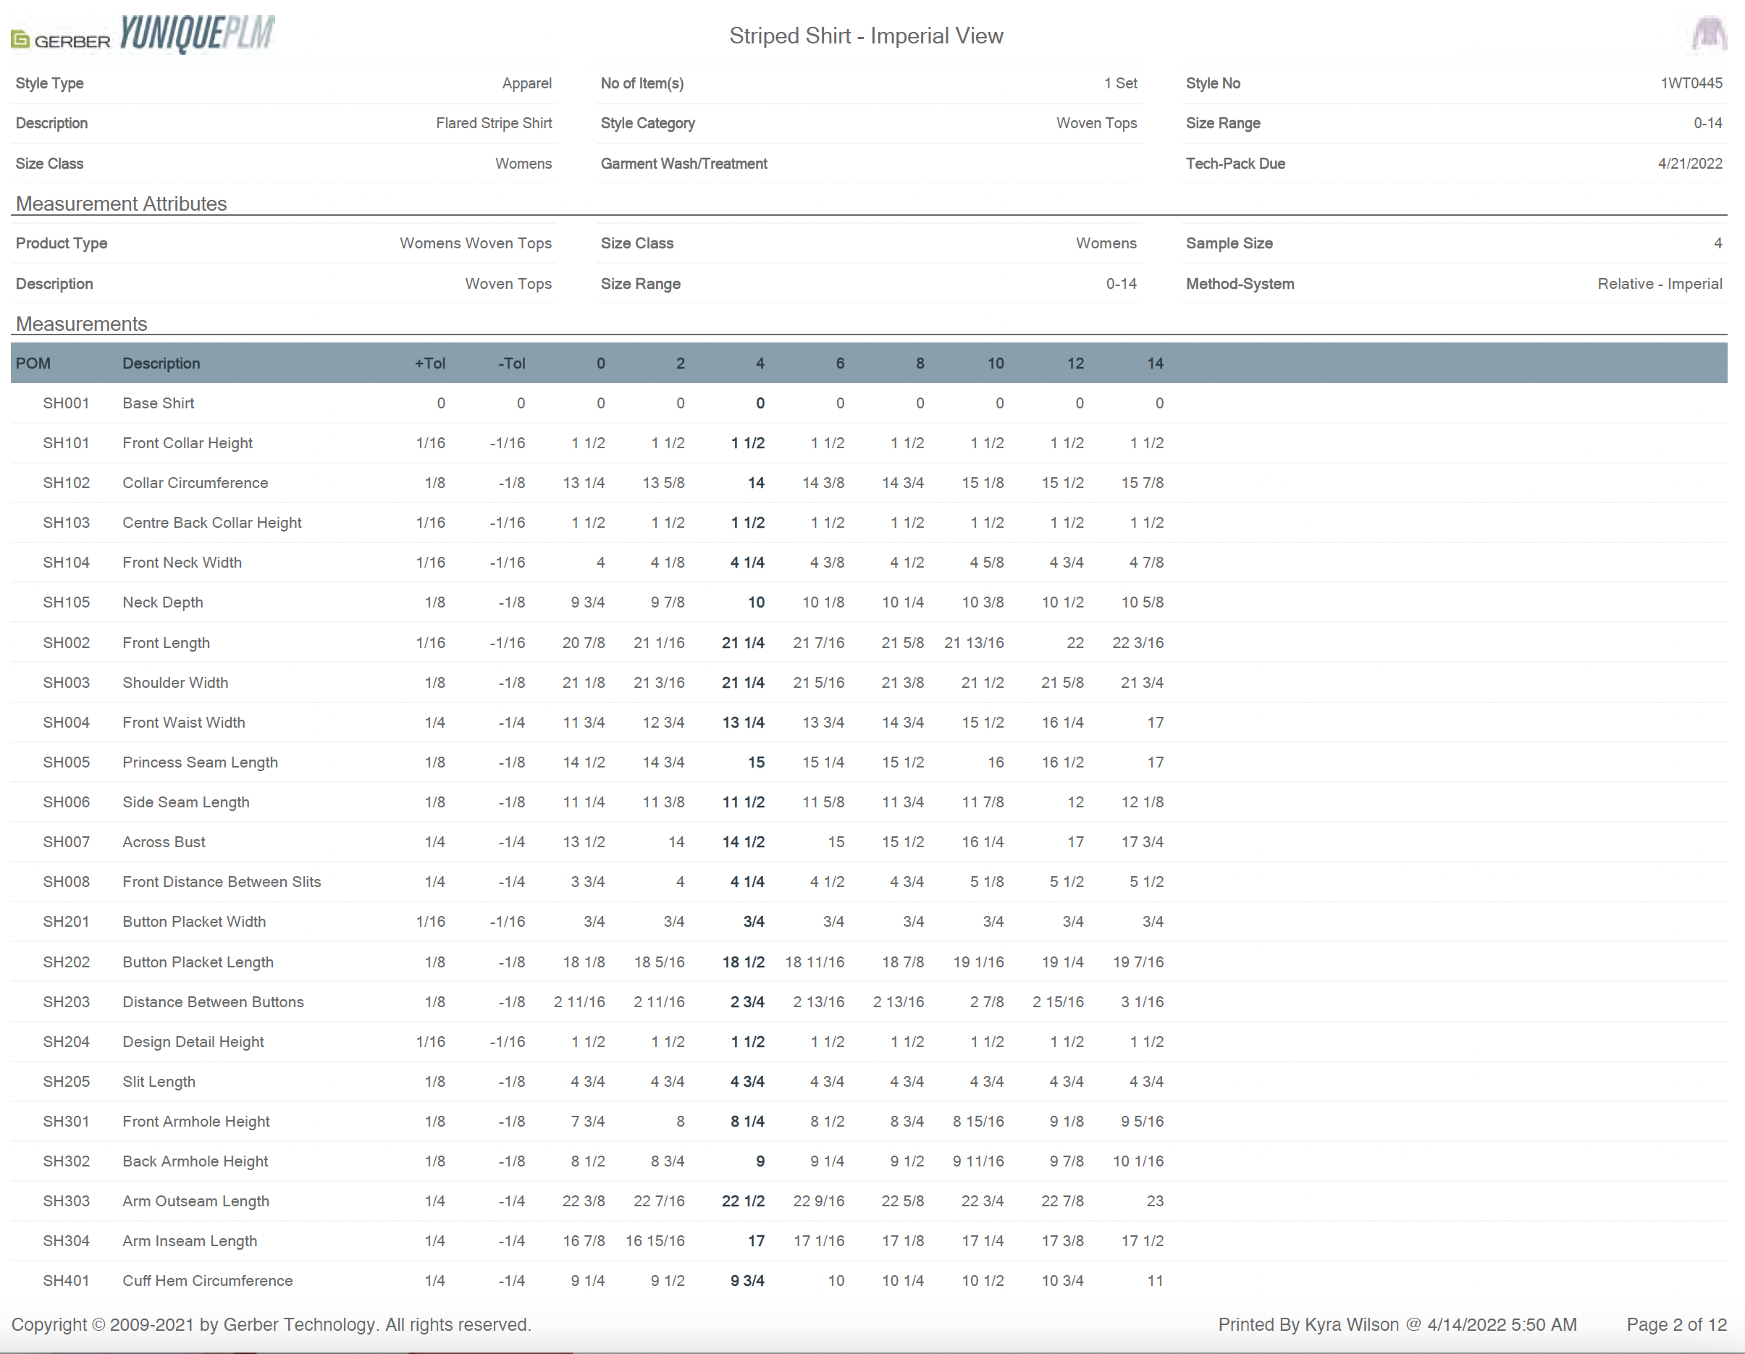
Task: Select the Front Distance Between Slits description
Action: [x=222, y=882]
